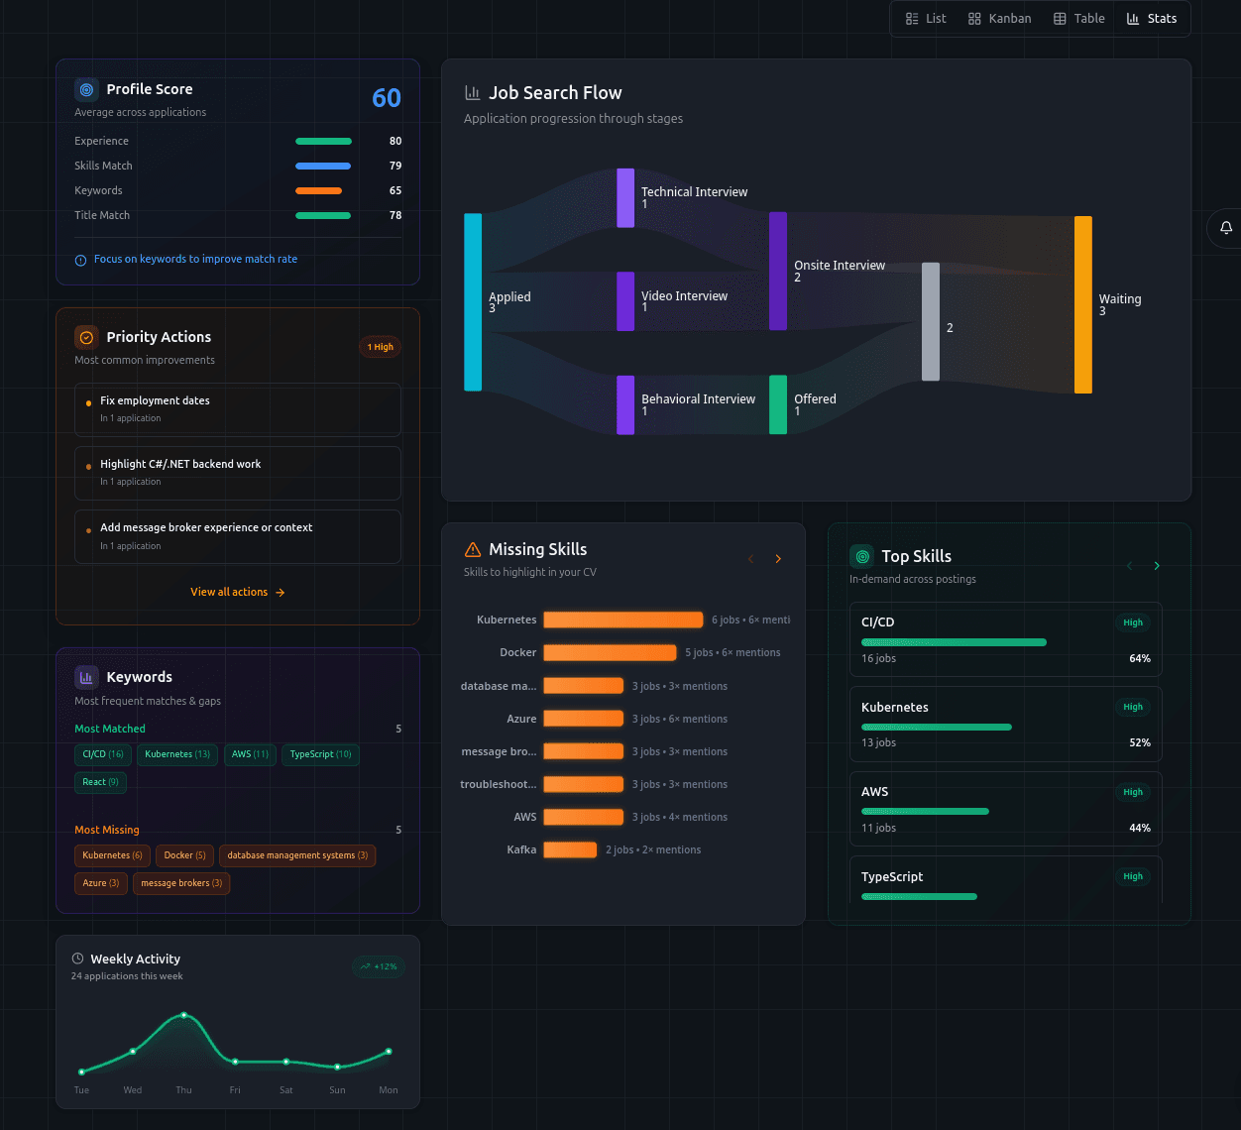Click the Kubernetes bar in Missing Skills
The width and height of the screenshot is (1241, 1130).
623,620
